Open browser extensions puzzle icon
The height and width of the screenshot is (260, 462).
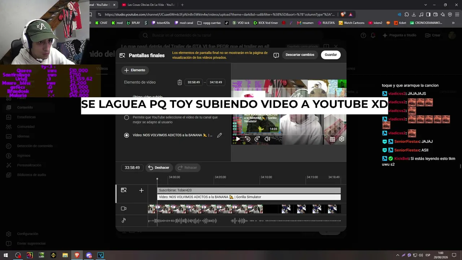[x=406, y=14]
